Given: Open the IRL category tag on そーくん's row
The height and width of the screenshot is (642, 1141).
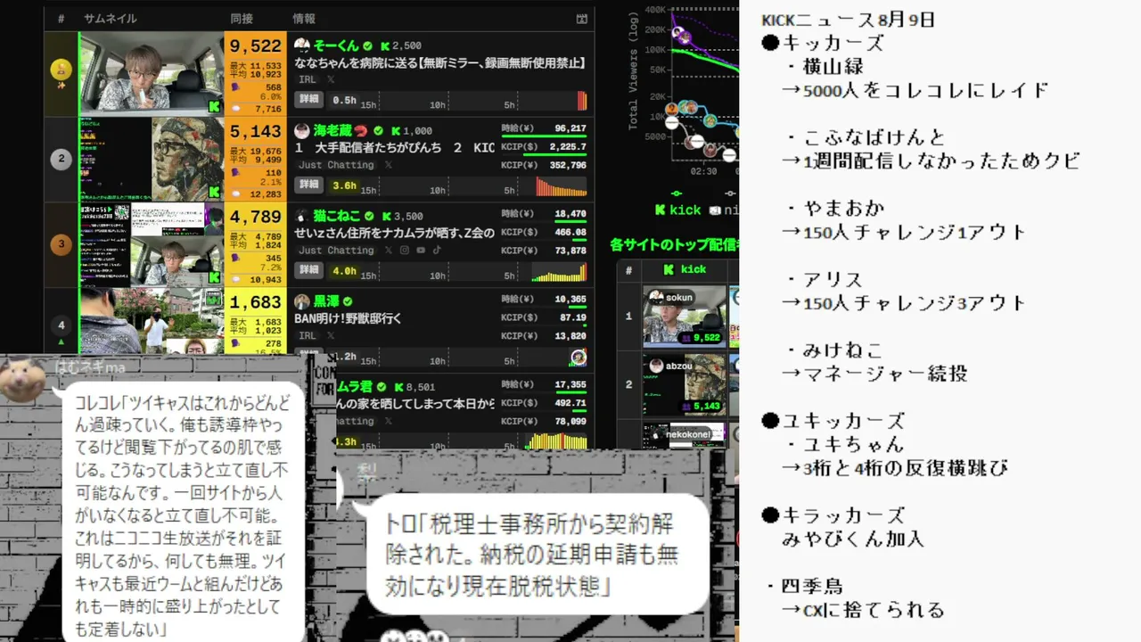Looking at the screenshot, I should (x=308, y=79).
